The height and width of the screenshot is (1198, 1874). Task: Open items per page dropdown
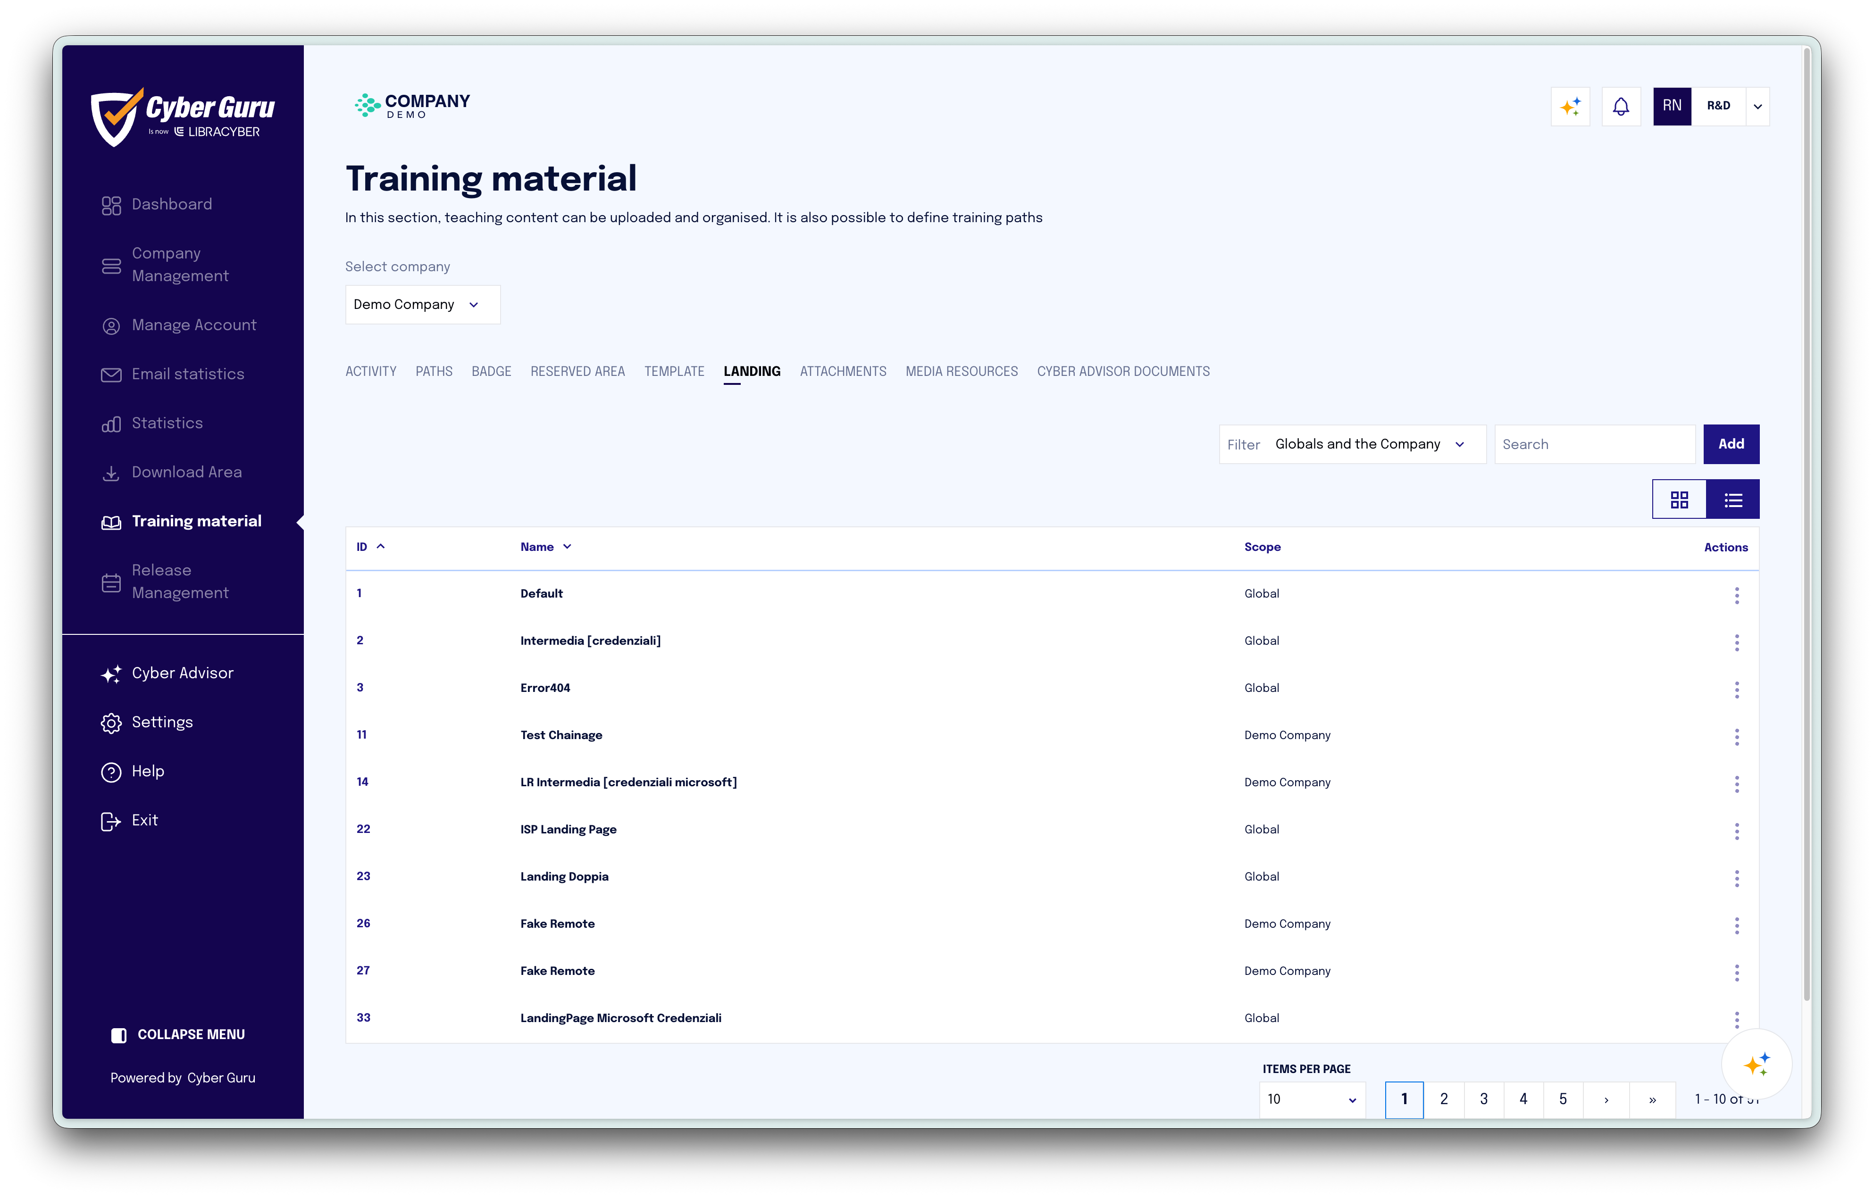[1312, 1099]
